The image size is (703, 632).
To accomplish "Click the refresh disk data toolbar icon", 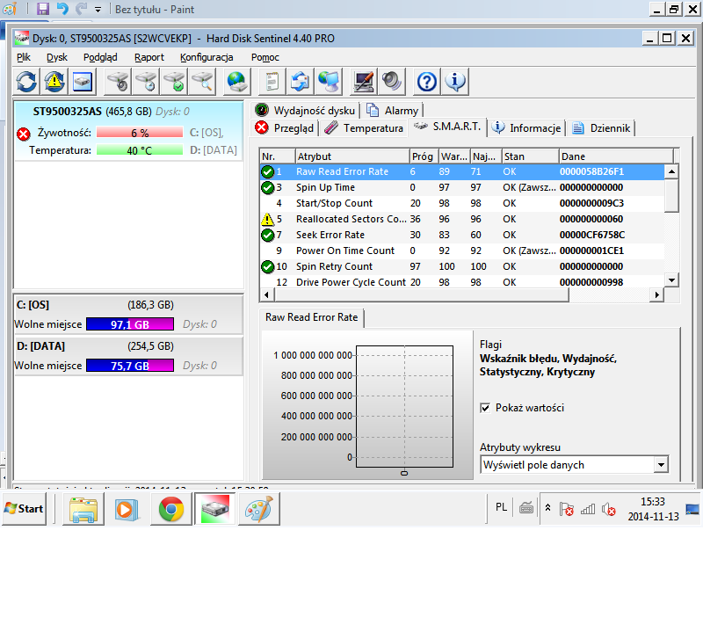I will point(26,82).
